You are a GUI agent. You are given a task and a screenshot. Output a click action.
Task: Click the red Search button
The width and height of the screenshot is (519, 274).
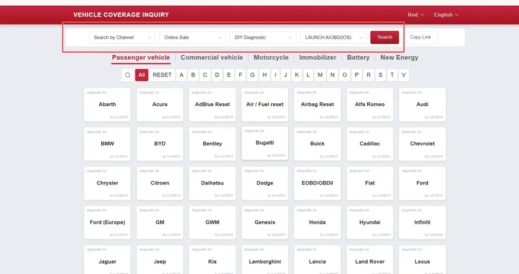(385, 37)
